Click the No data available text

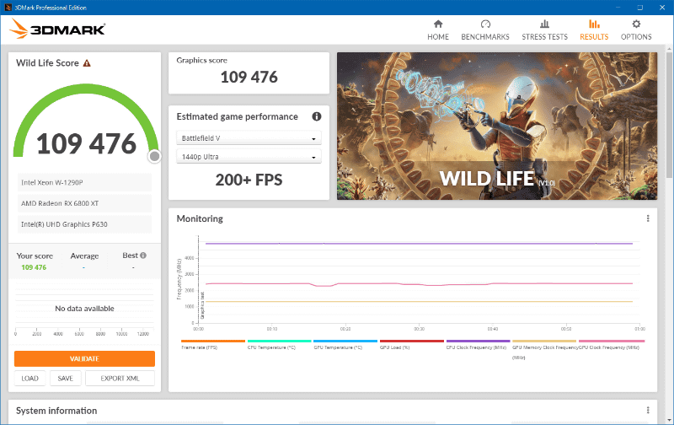pyautogui.click(x=85, y=309)
